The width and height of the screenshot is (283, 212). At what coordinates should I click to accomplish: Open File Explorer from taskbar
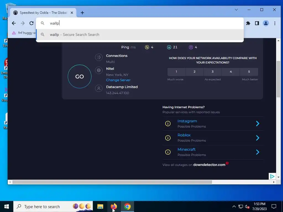[100, 206]
